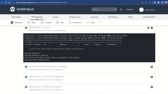168x94 pixels.
Task: Open the Monitoring menu
Action: tap(113, 17)
